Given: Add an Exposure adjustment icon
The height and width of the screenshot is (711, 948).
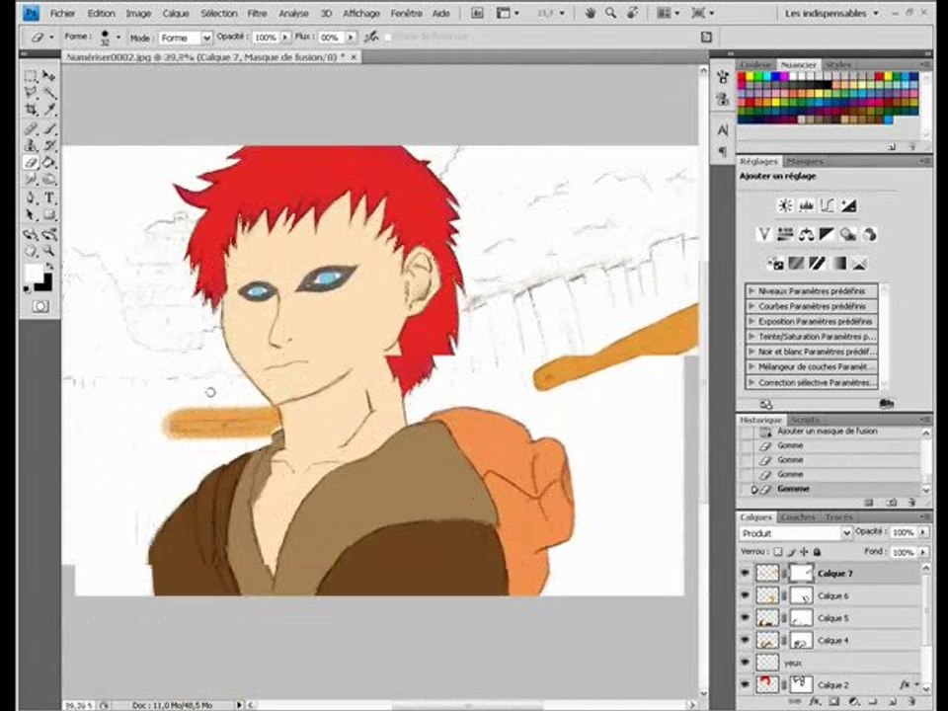Looking at the screenshot, I should coord(848,205).
